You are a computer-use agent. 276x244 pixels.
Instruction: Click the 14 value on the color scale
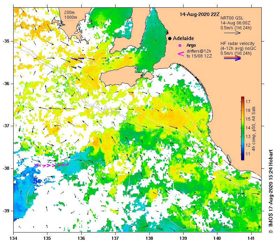pos(248,128)
